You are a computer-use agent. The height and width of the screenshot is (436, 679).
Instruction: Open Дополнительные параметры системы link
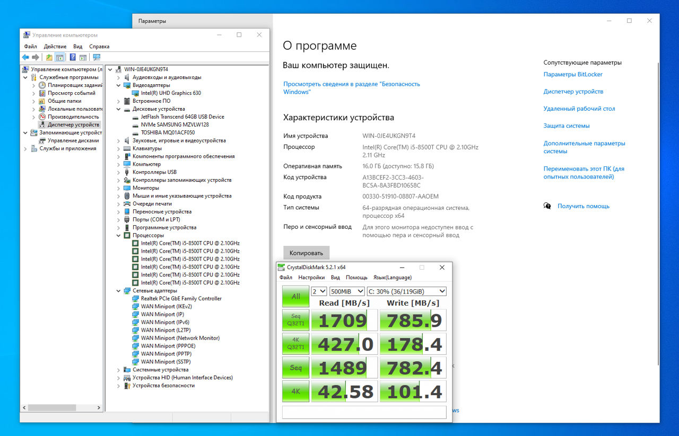pos(584,147)
